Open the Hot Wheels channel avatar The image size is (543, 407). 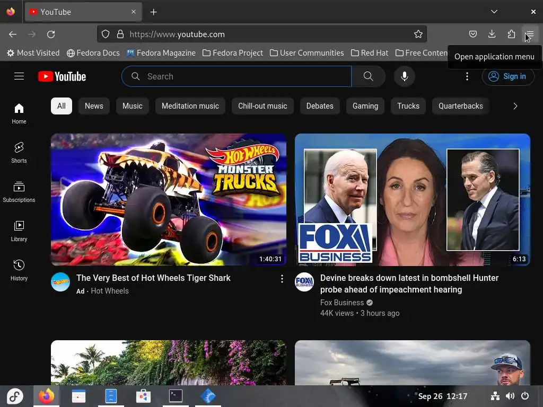(60, 282)
